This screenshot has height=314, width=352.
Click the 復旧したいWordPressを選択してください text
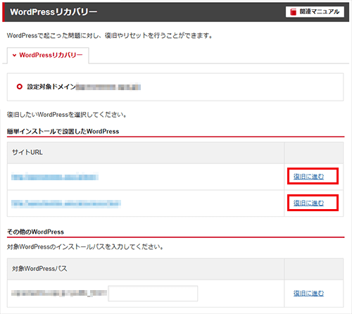(x=67, y=115)
